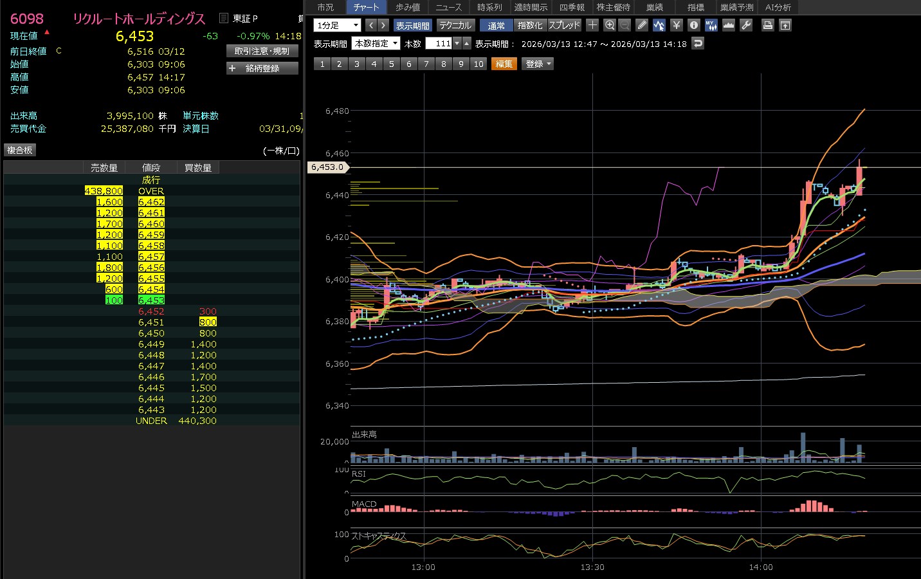Toggle 指数化 indexed chart mode
The height and width of the screenshot is (579, 921).
pos(530,25)
